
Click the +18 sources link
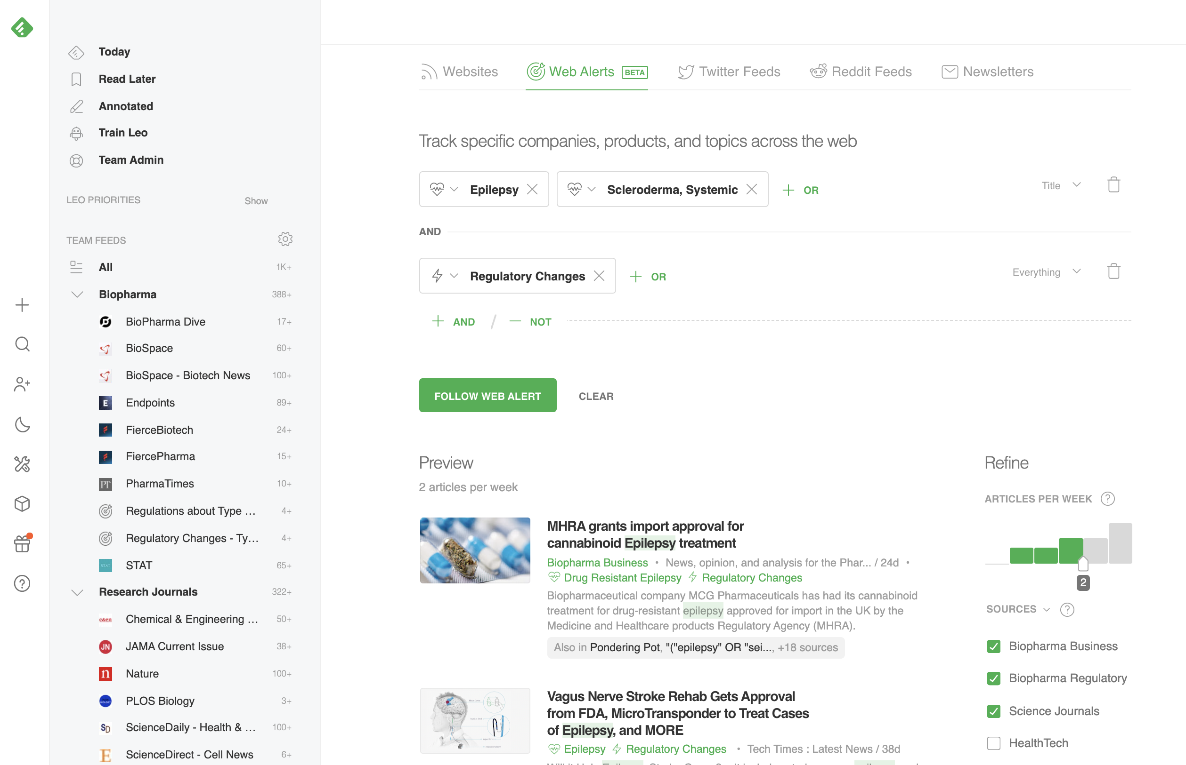coord(808,647)
